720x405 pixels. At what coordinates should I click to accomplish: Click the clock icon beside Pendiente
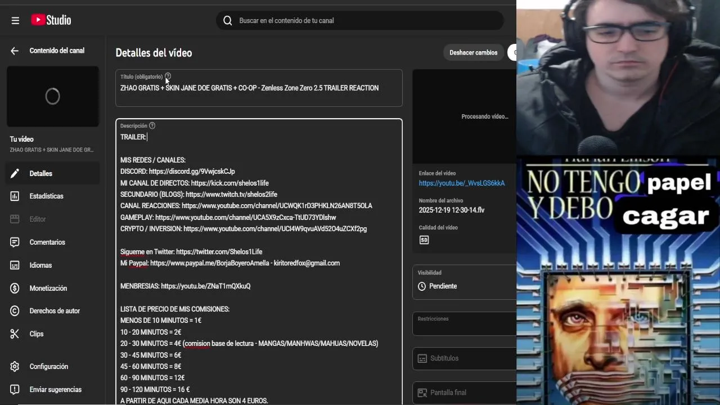pos(422,286)
